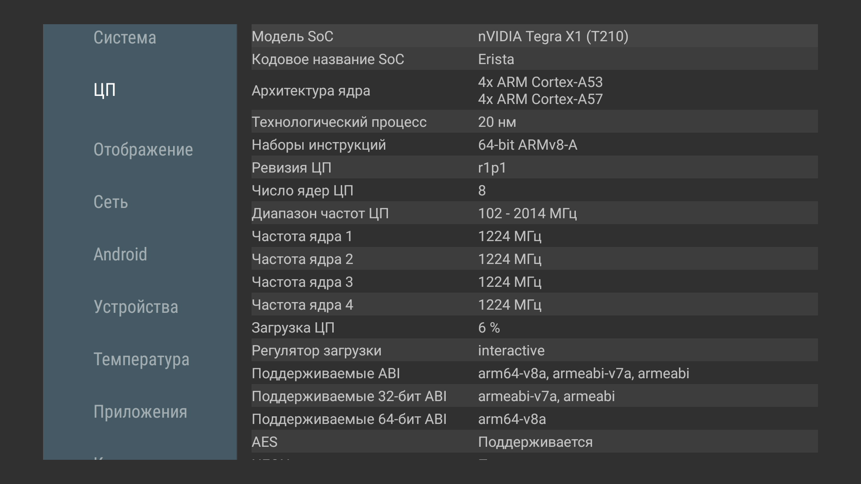Select the Загрузка ЦП row
The image size is (861, 484).
534,328
